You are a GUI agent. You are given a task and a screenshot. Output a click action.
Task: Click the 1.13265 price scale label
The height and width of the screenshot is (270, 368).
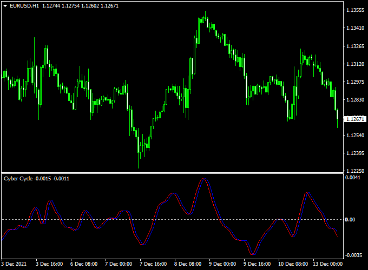(x=356, y=46)
